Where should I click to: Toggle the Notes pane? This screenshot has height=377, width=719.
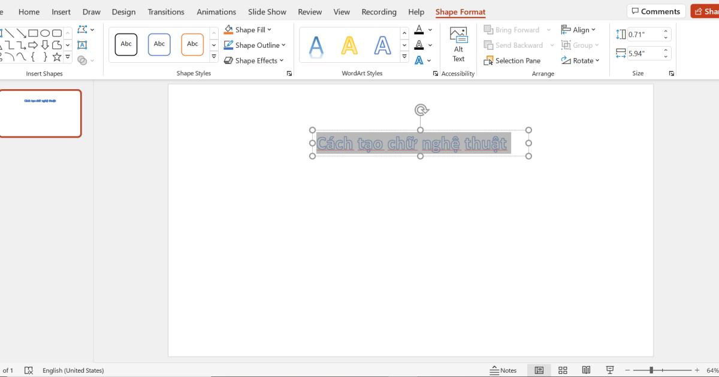[503, 370]
